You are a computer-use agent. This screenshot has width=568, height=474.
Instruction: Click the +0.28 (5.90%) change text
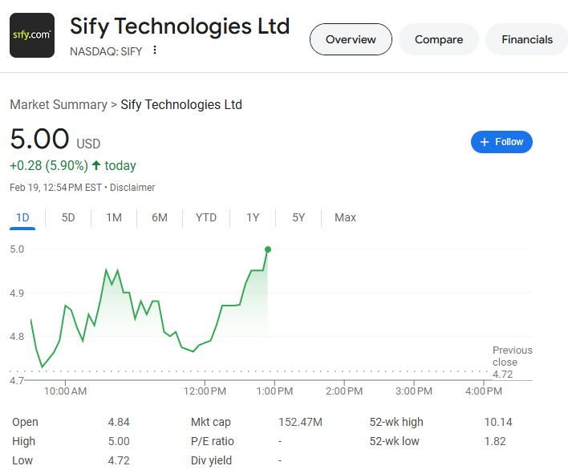coord(49,165)
